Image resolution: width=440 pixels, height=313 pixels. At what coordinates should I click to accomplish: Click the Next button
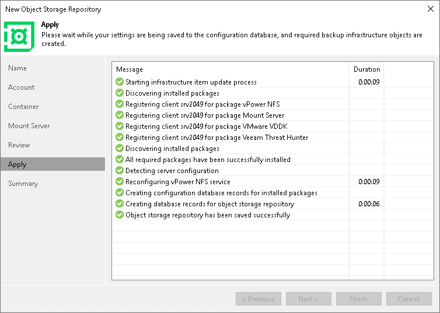click(x=309, y=298)
